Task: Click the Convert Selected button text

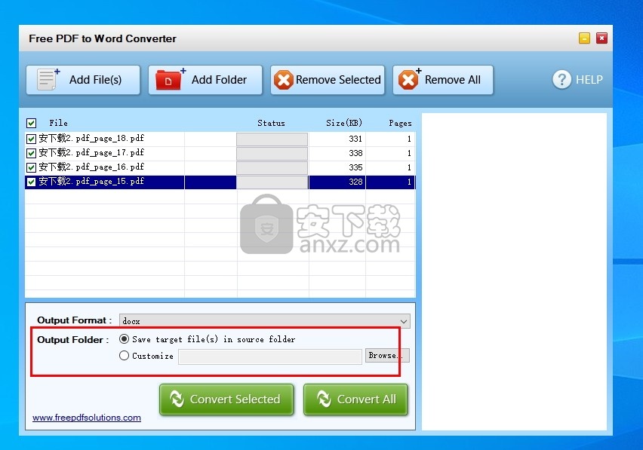Action: pyautogui.click(x=235, y=399)
